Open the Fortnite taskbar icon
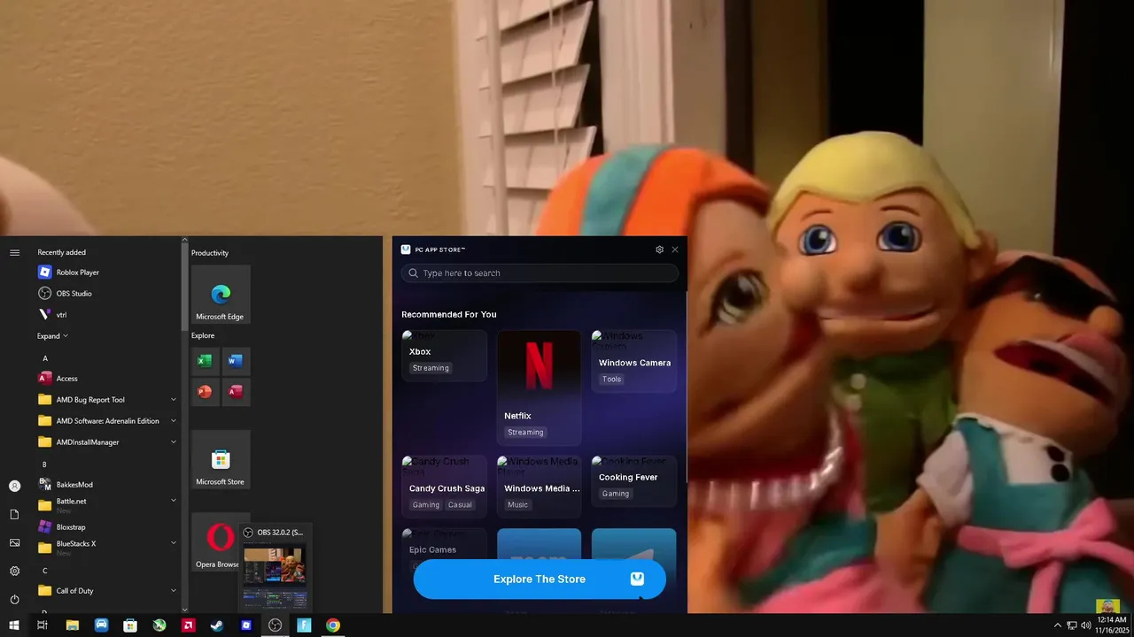 pyautogui.click(x=304, y=625)
